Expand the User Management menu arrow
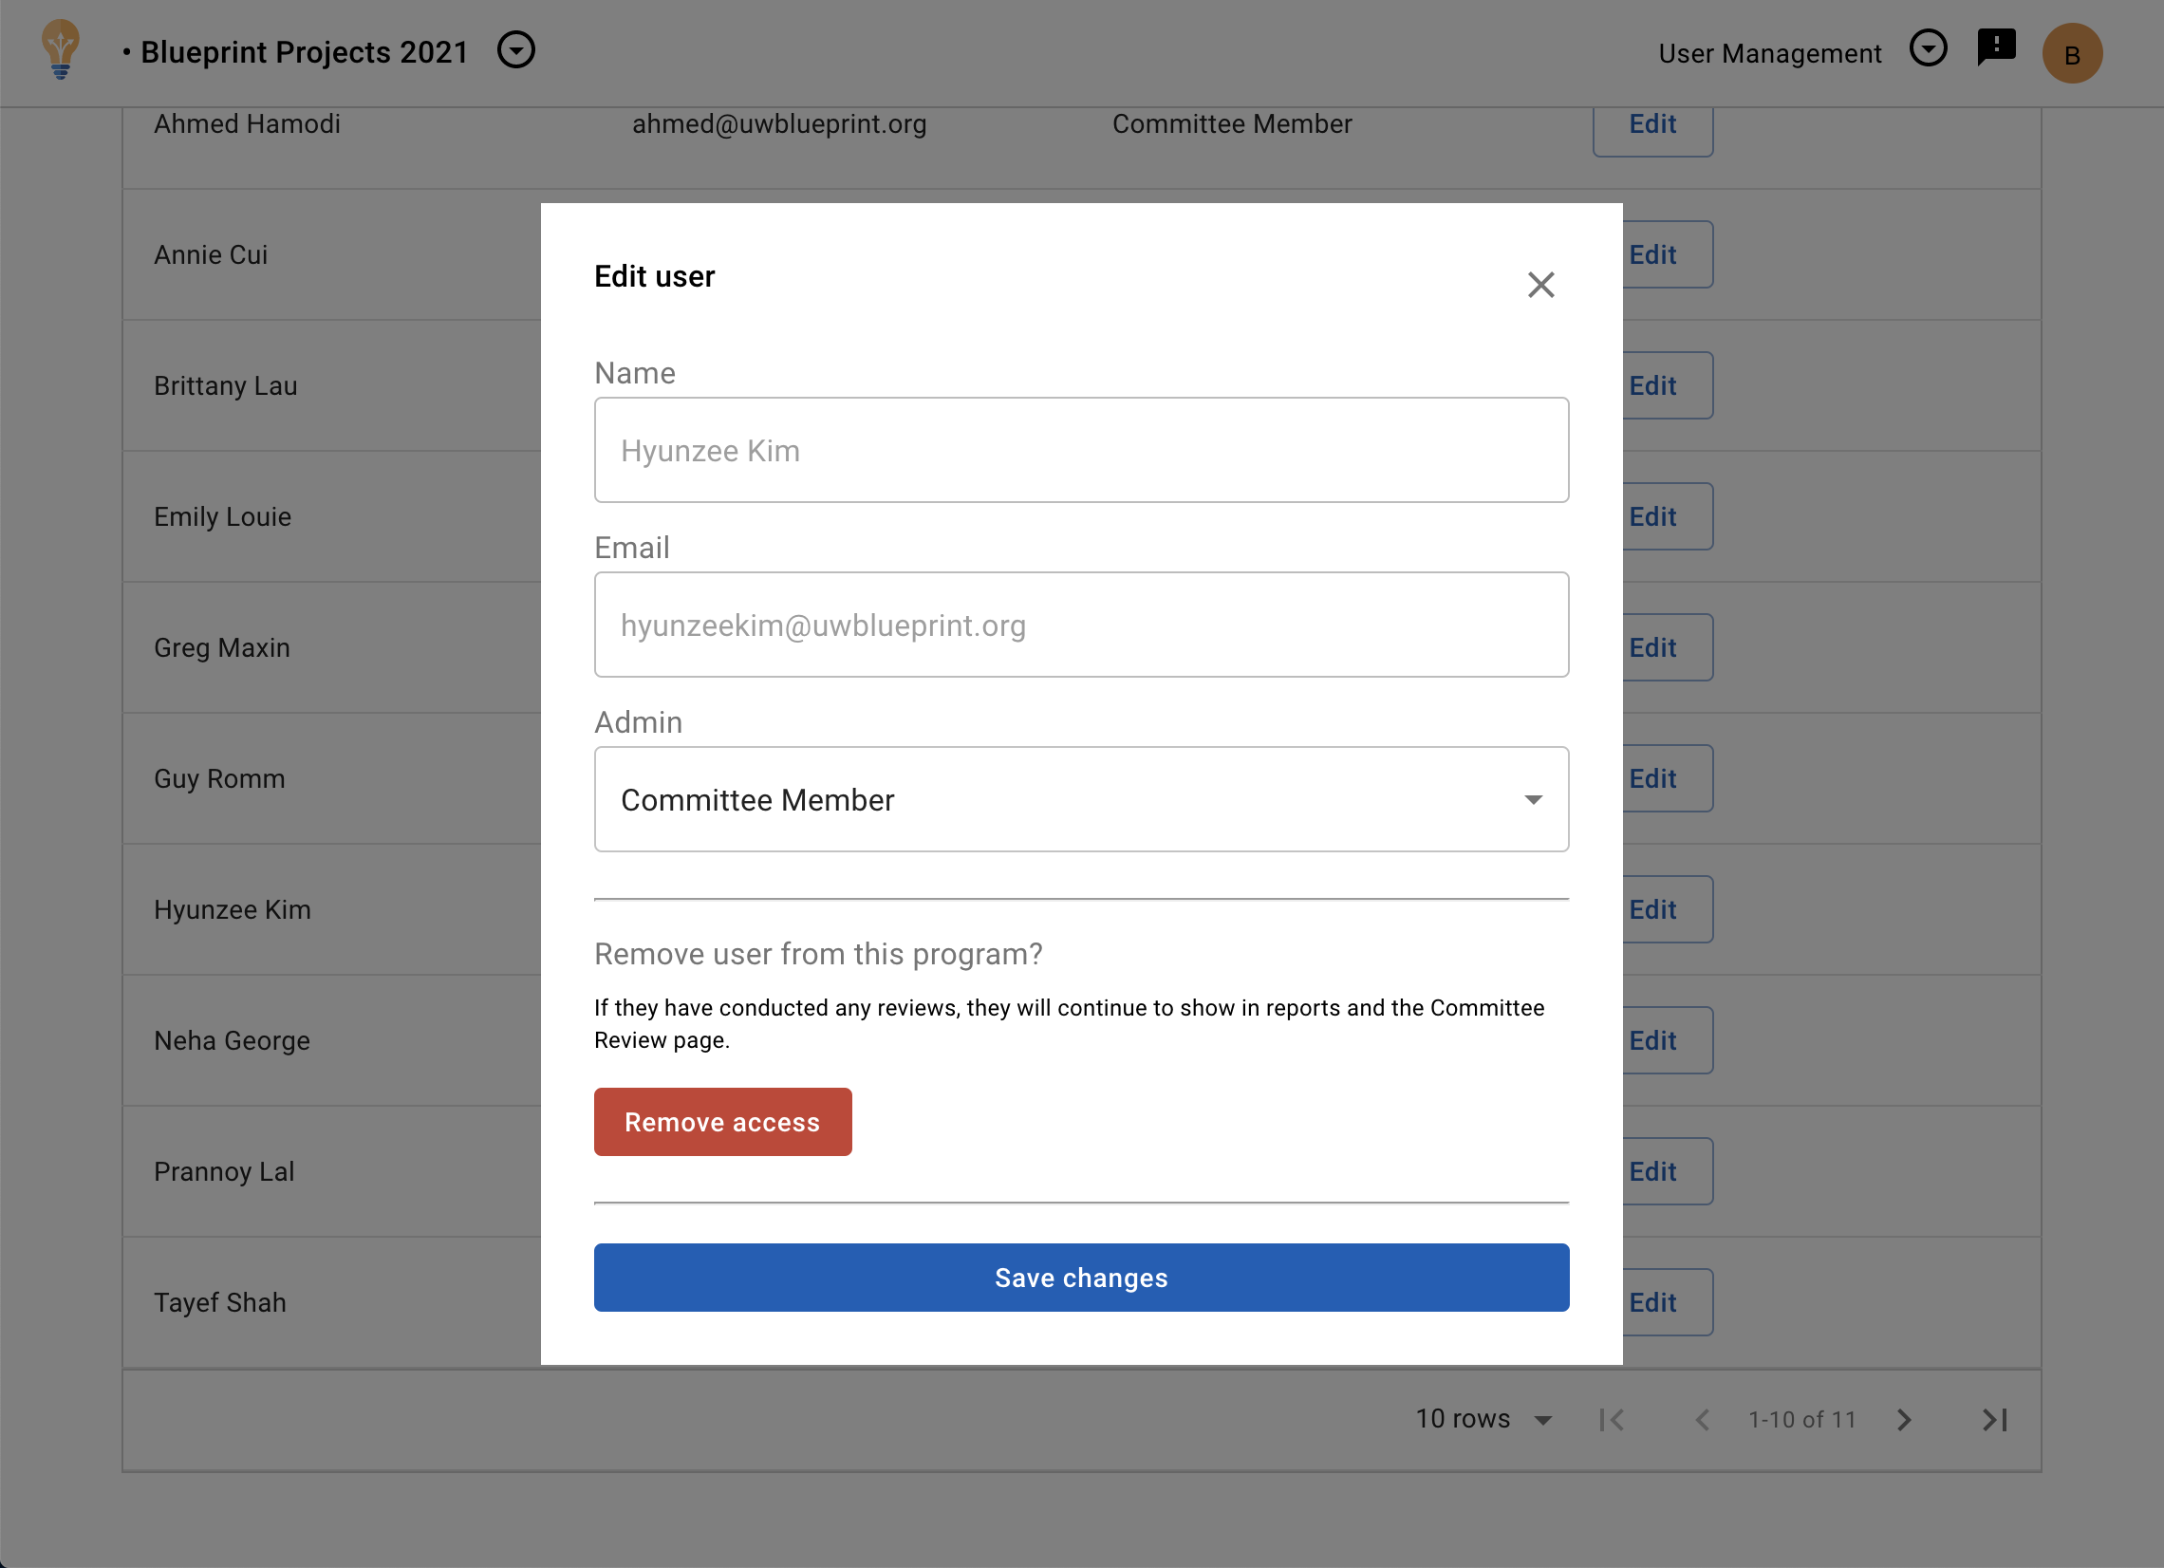The height and width of the screenshot is (1568, 2164). (1928, 47)
